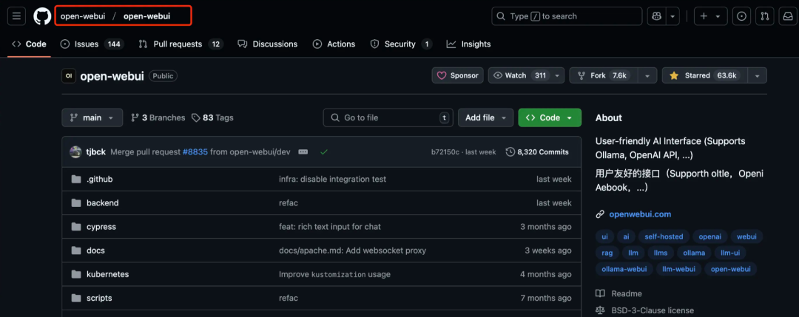Open pull request #8835 link
The width and height of the screenshot is (799, 317).
(x=195, y=151)
